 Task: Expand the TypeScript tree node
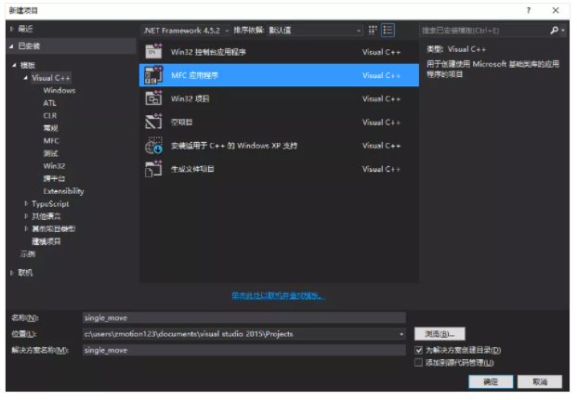click(x=26, y=203)
